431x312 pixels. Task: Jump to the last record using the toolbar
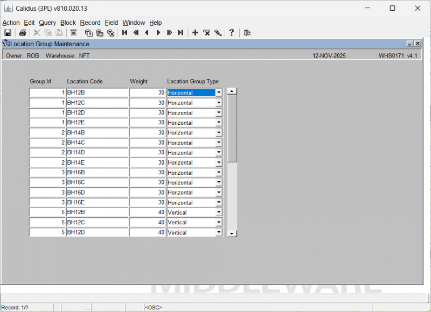[180, 33]
